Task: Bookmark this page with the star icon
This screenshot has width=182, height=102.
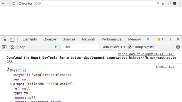Action: pyautogui.click(x=163, y=3)
